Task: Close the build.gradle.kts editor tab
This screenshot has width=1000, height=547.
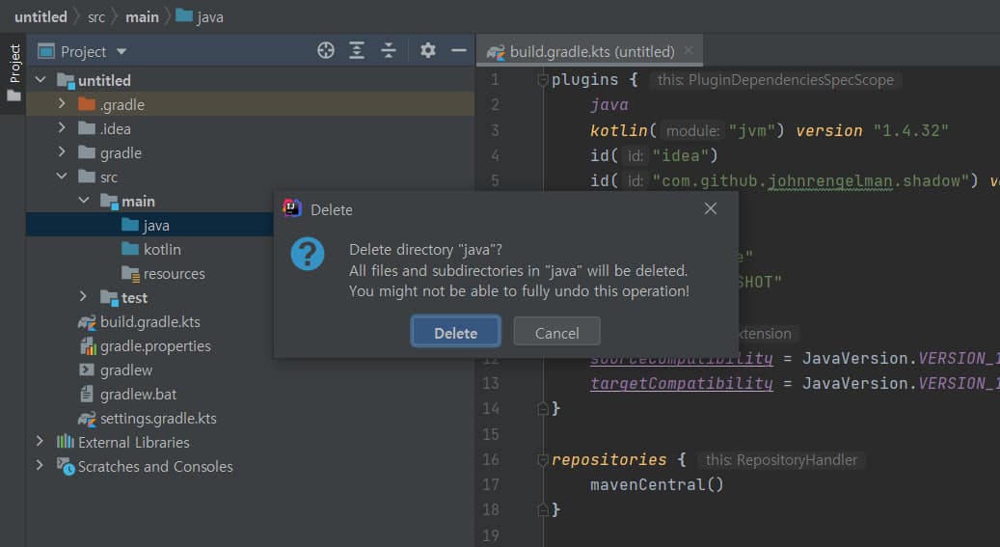Action: click(689, 51)
